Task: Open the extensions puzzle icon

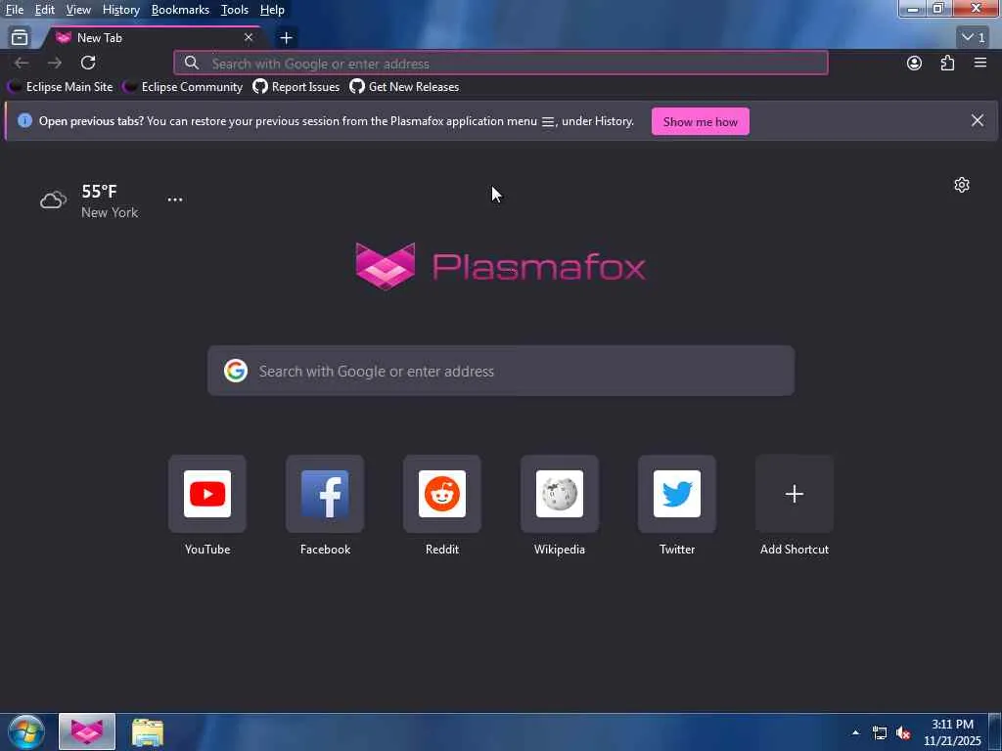Action: point(947,63)
